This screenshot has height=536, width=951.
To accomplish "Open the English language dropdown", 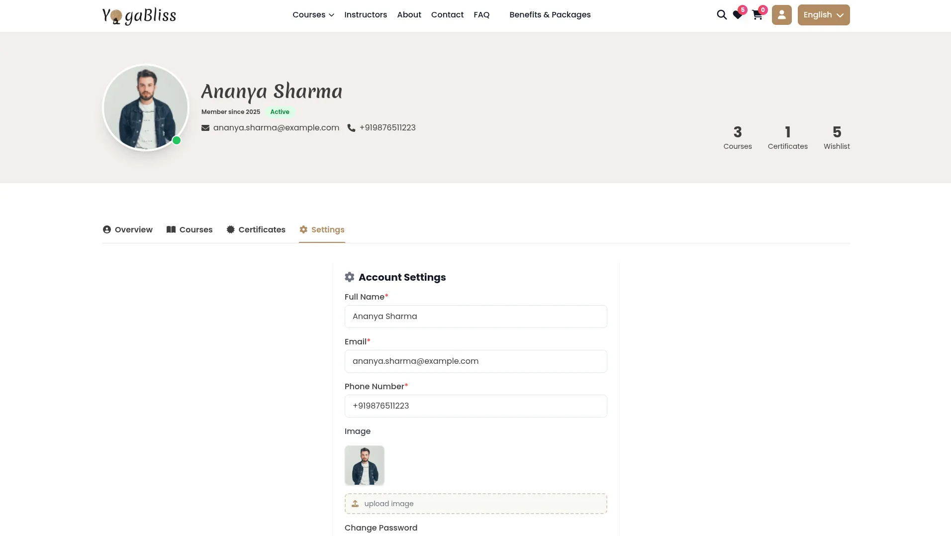I will (823, 15).
